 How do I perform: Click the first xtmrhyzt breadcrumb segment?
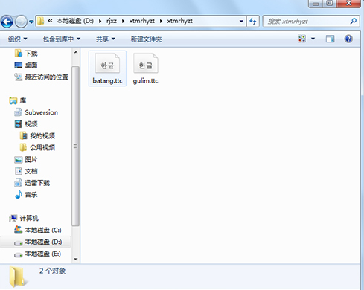141,21
